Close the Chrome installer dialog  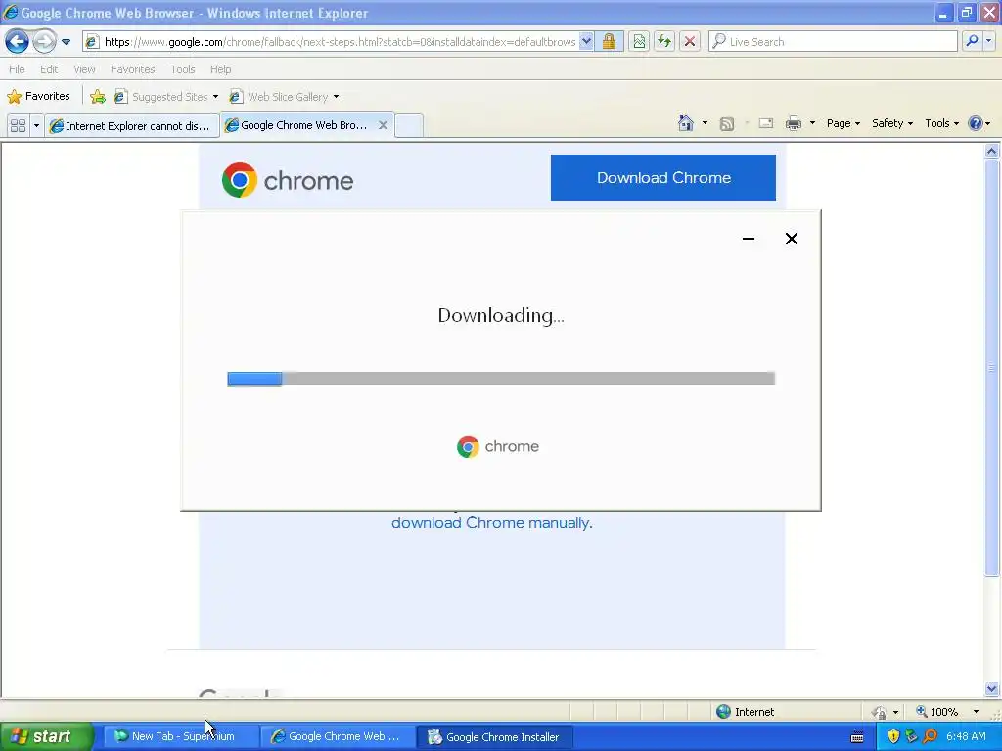[x=791, y=239]
